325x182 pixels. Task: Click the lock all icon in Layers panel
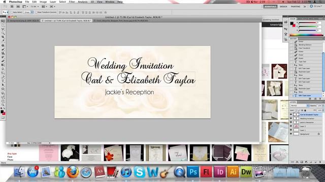(x=305, y=110)
